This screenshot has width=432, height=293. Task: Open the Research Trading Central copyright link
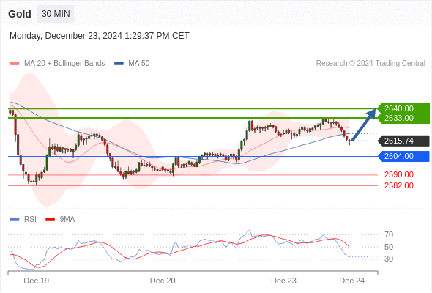[370, 64]
